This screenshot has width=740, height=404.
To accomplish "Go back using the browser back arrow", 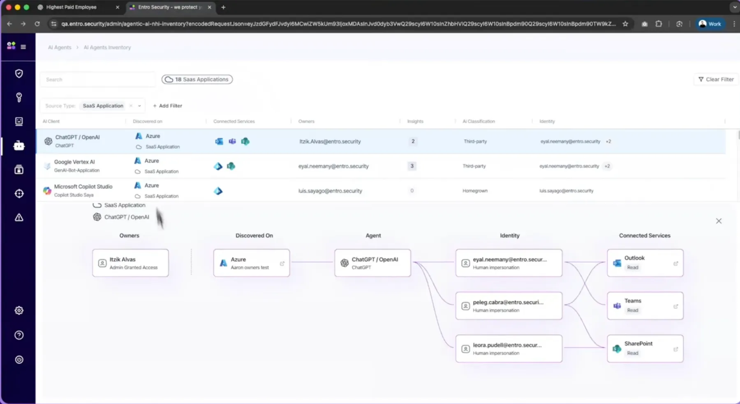I will tap(9, 24).
